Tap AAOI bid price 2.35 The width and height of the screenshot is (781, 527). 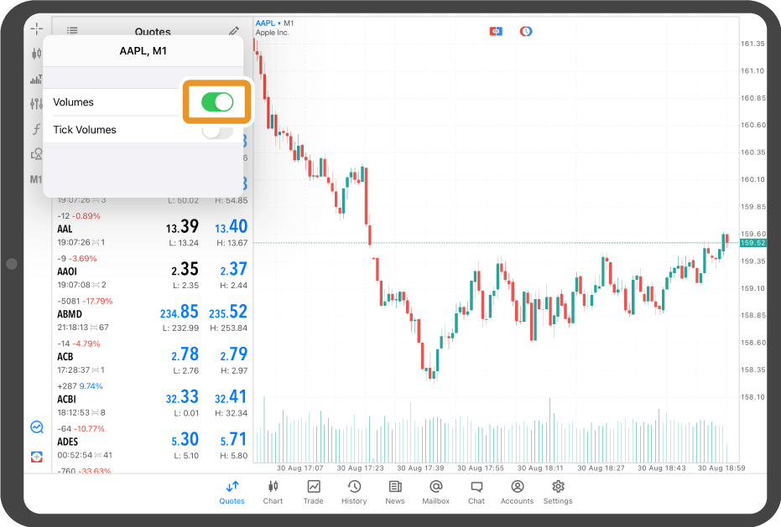[x=185, y=269]
